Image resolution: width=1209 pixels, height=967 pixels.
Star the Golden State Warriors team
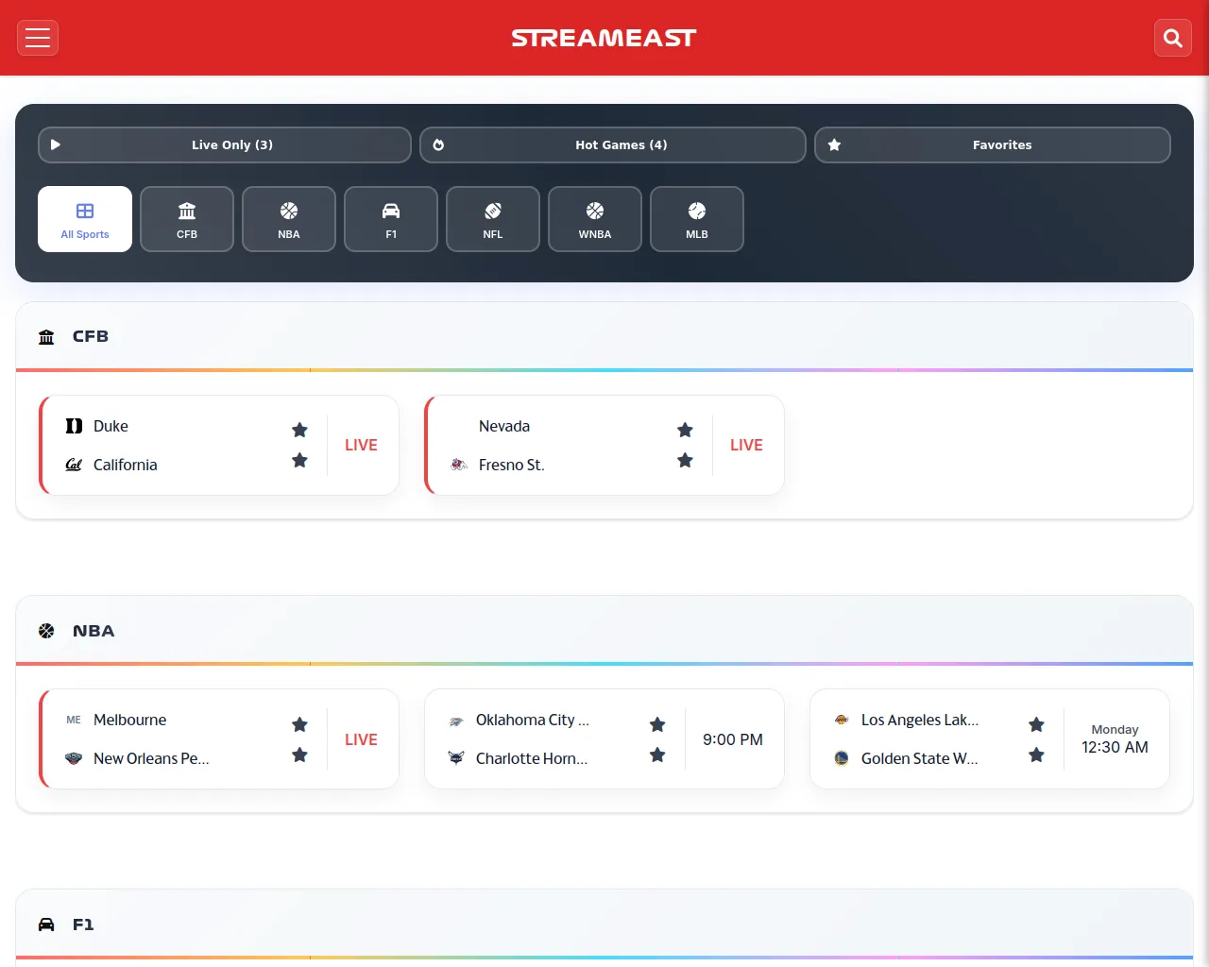1036,755
